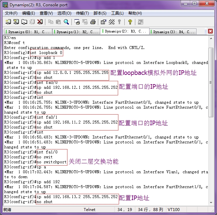Click the 'int loopback 0' command text
Screen dimensions: 217x215
coord(46,53)
